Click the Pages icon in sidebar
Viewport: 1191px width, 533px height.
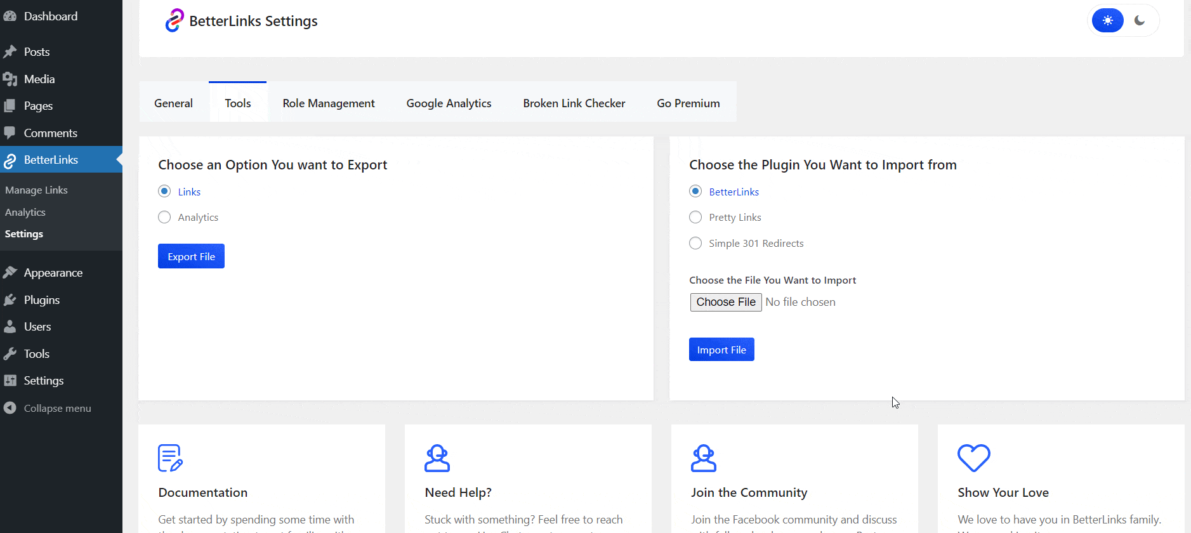pyautogui.click(x=10, y=106)
